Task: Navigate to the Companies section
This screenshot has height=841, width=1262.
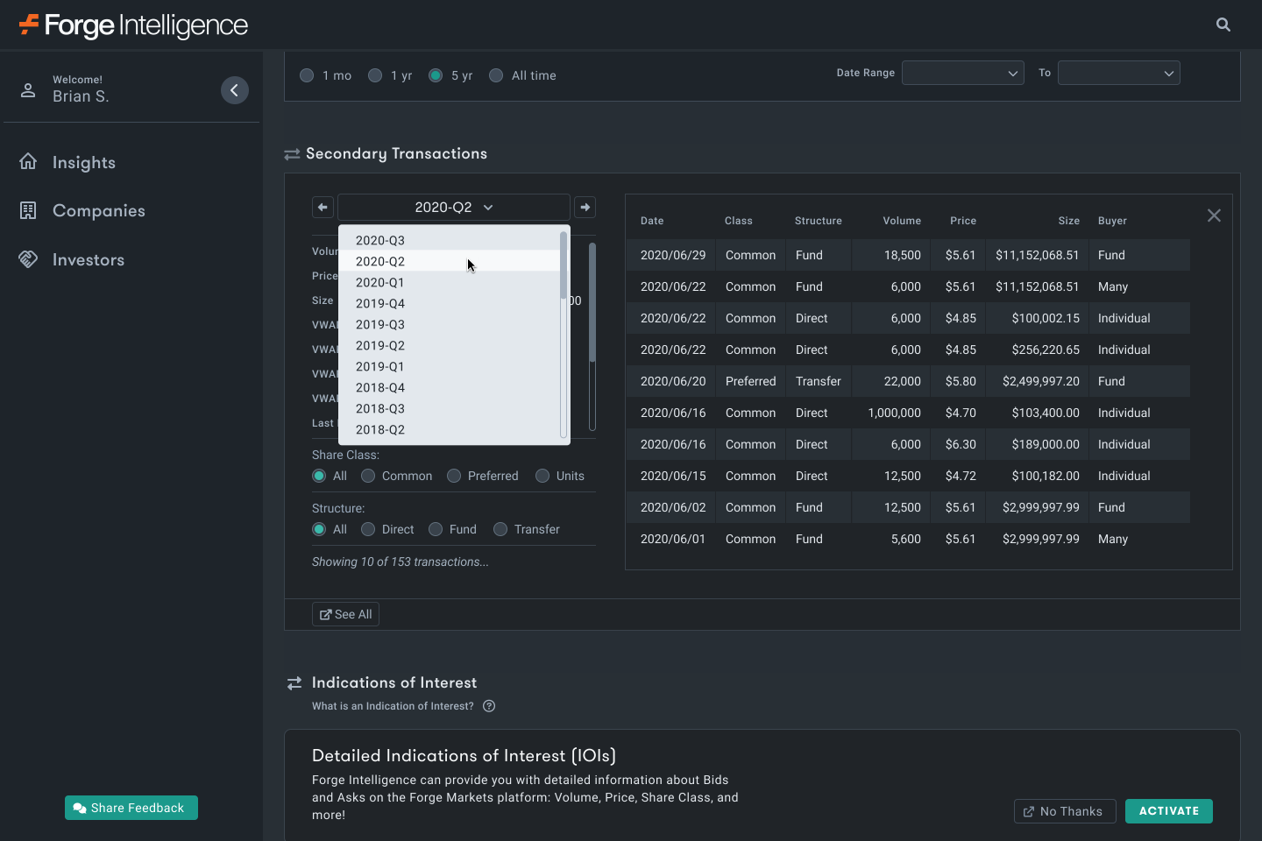Action: click(98, 210)
